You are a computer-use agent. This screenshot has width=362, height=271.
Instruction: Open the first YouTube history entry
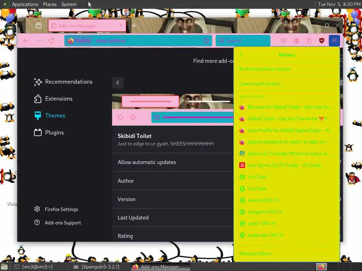pos(286,177)
